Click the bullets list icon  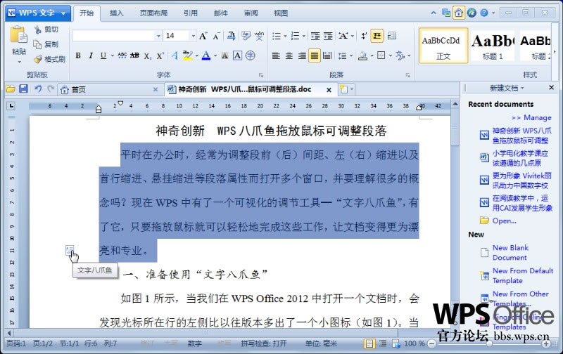pyautogui.click(x=276, y=36)
